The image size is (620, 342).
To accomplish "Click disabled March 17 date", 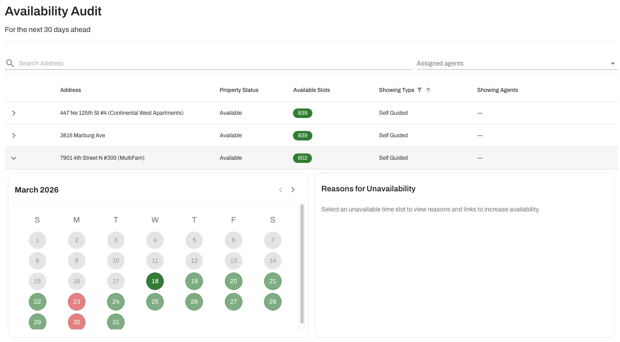I will pyautogui.click(x=116, y=281).
